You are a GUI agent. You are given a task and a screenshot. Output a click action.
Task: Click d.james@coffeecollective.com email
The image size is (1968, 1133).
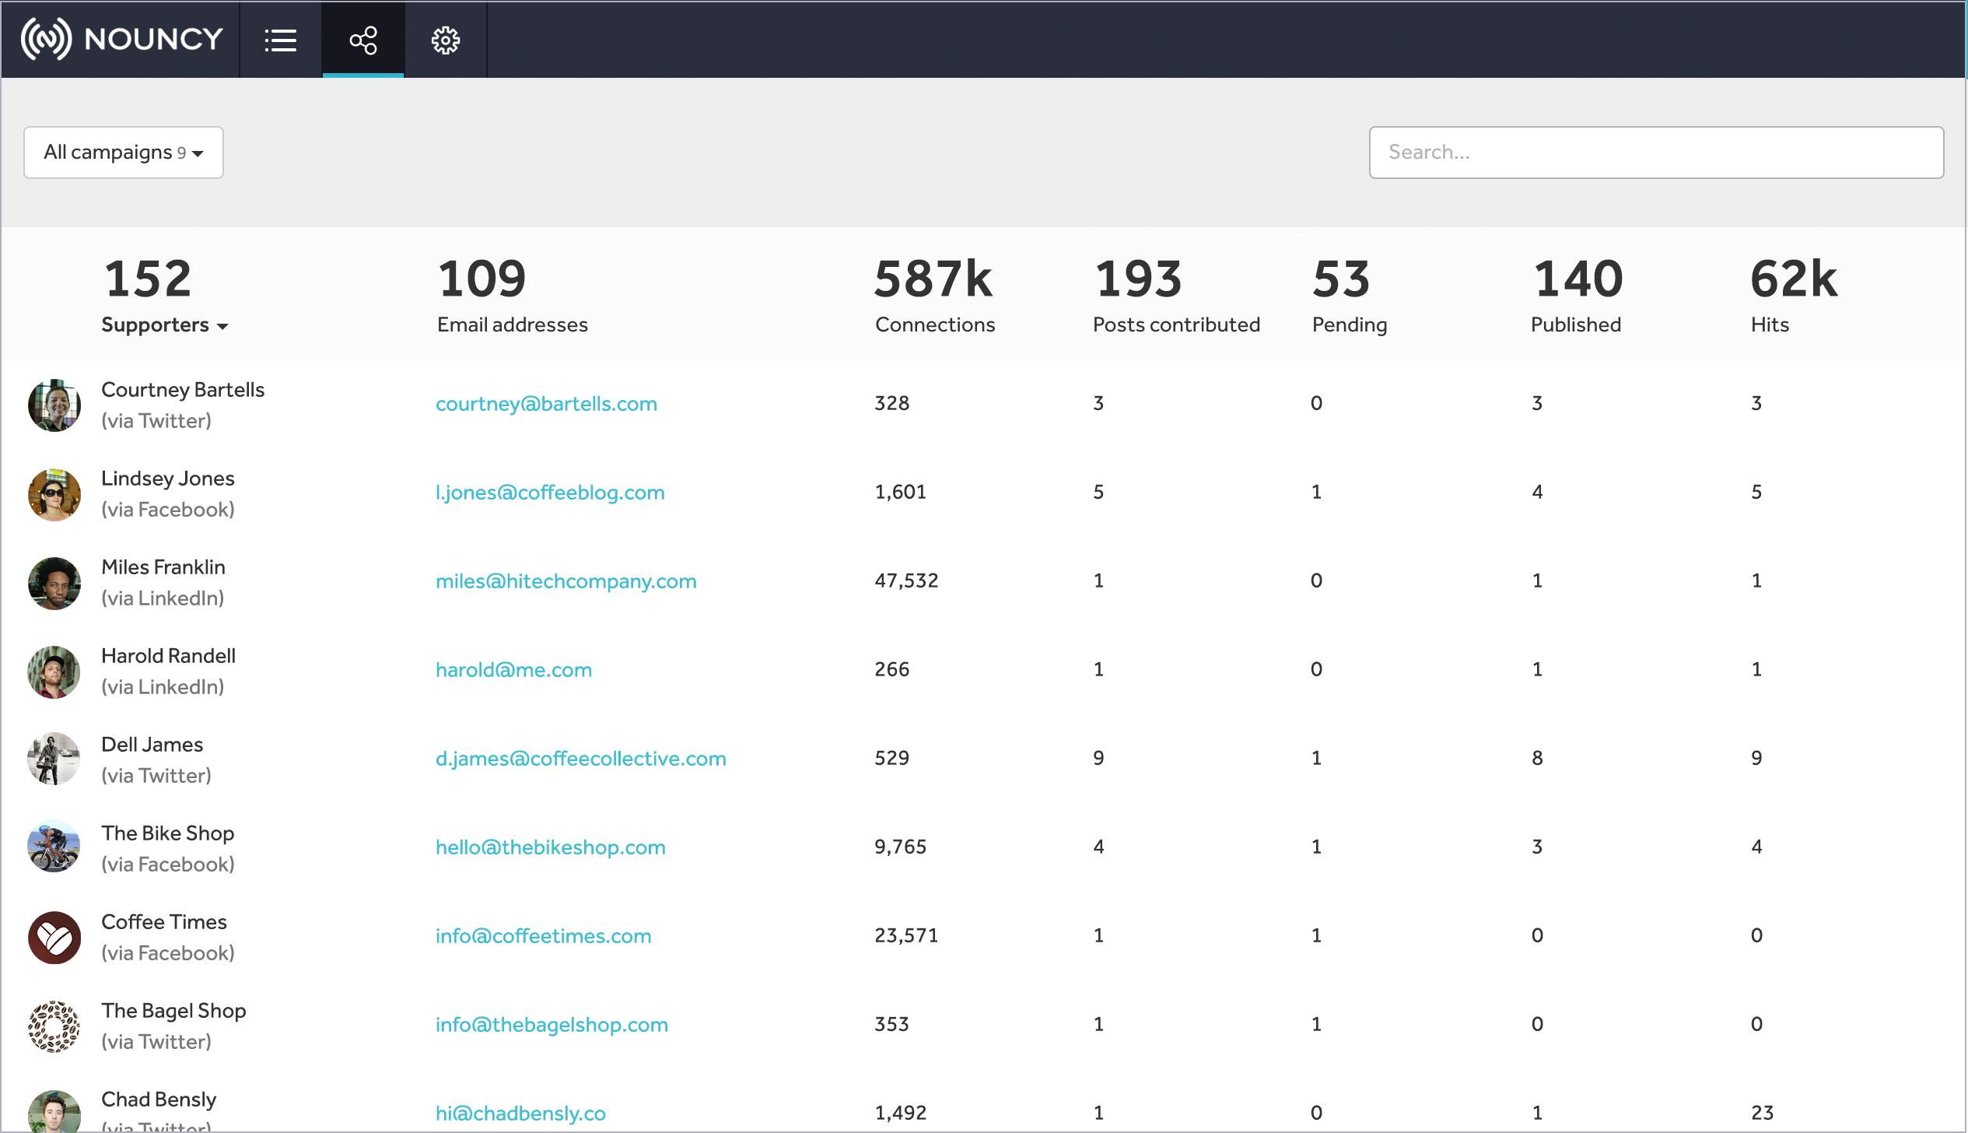[580, 759]
